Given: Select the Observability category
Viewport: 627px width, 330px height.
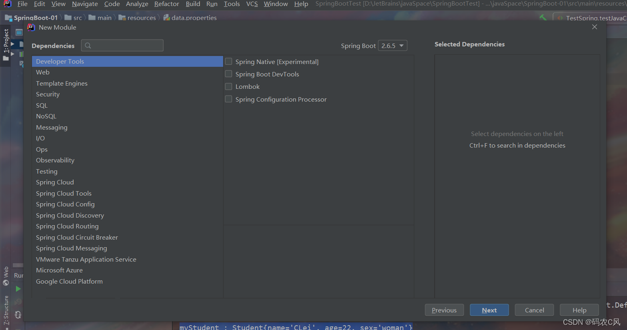Looking at the screenshot, I should point(128,160).
